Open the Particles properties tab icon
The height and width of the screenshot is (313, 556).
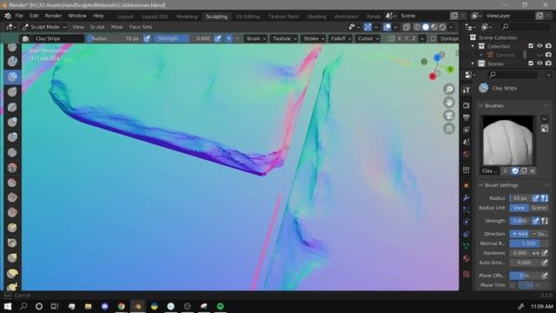467,210
